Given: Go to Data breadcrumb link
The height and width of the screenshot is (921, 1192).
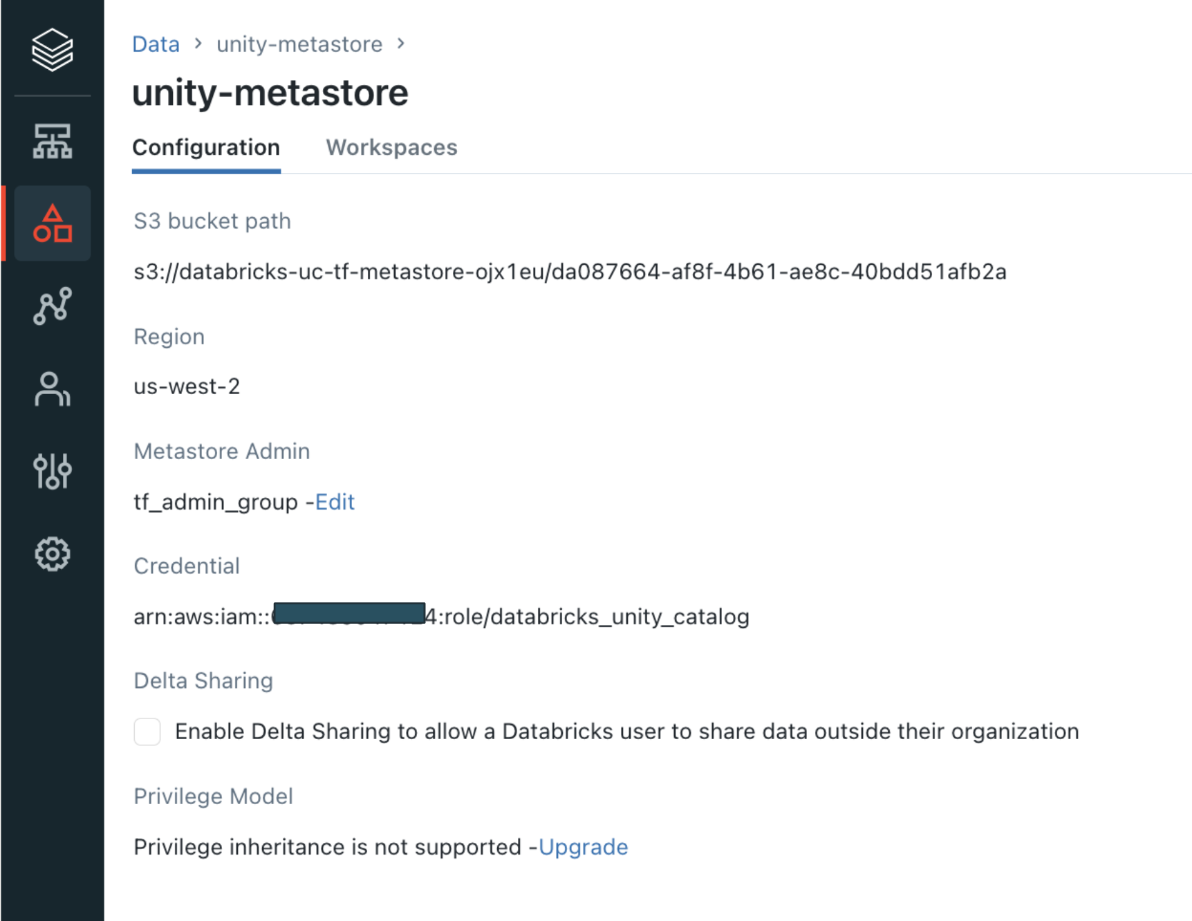Looking at the screenshot, I should point(156,44).
